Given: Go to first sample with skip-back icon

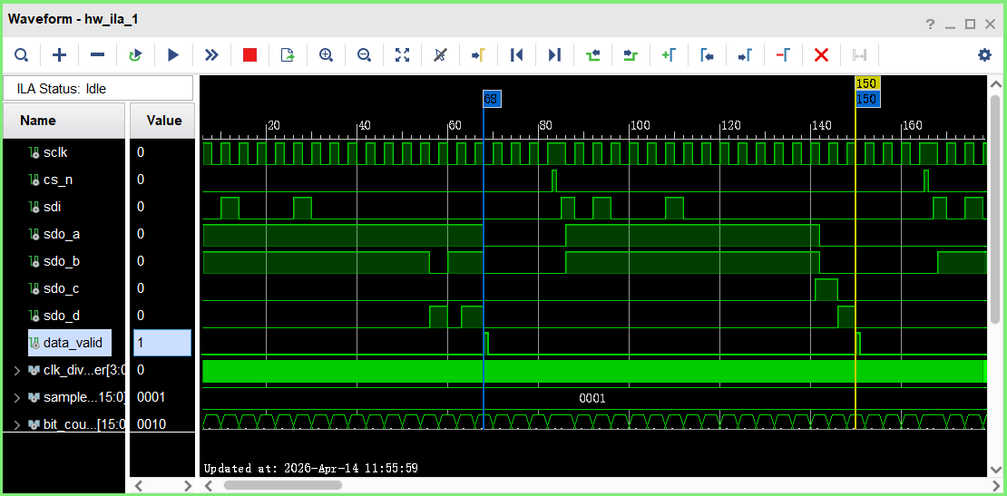Looking at the screenshot, I should click(516, 55).
